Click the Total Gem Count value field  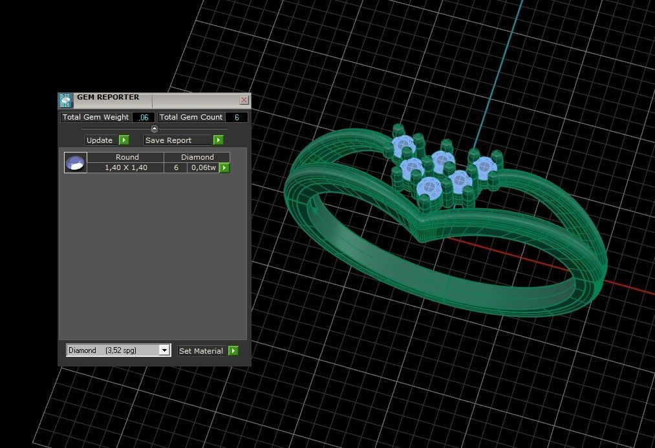[x=237, y=117]
